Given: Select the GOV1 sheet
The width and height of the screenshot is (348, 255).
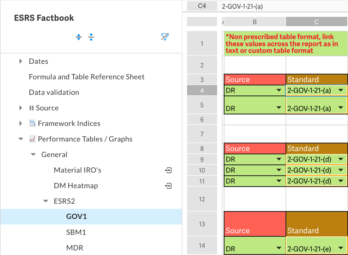Looking at the screenshot, I should (x=77, y=217).
